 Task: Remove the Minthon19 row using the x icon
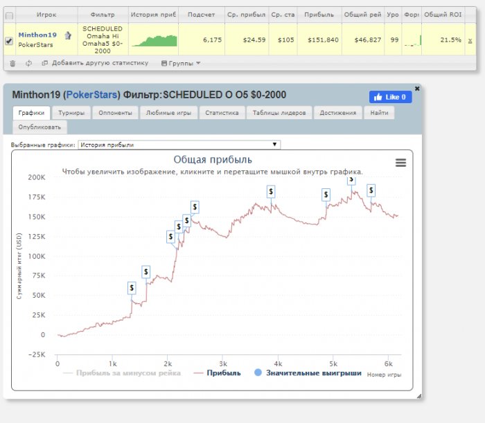click(470, 41)
